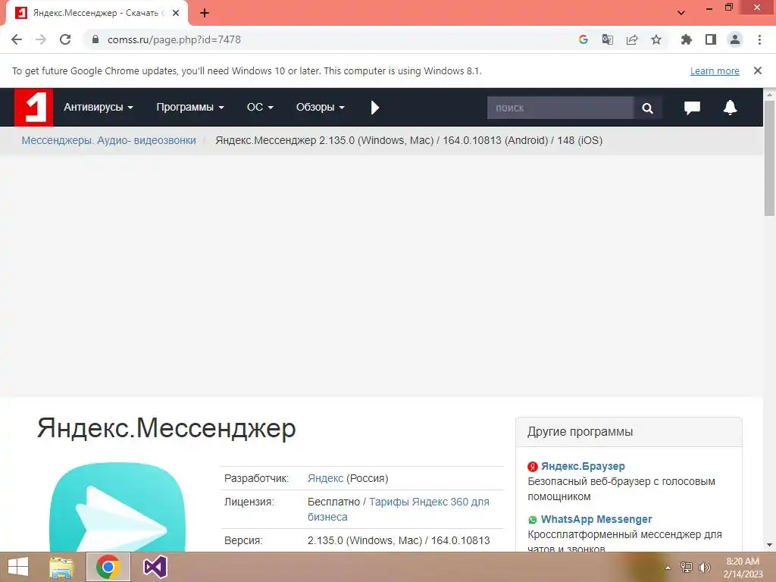Open the WhatsApp Messenger program link
The width and height of the screenshot is (776, 582).
(x=596, y=519)
